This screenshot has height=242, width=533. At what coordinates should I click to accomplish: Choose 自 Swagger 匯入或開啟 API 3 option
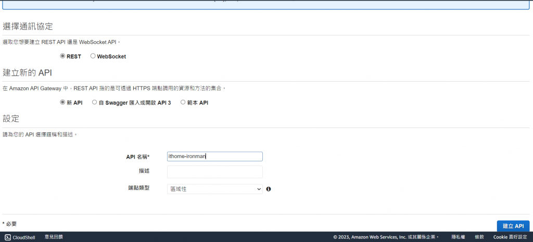coord(95,103)
